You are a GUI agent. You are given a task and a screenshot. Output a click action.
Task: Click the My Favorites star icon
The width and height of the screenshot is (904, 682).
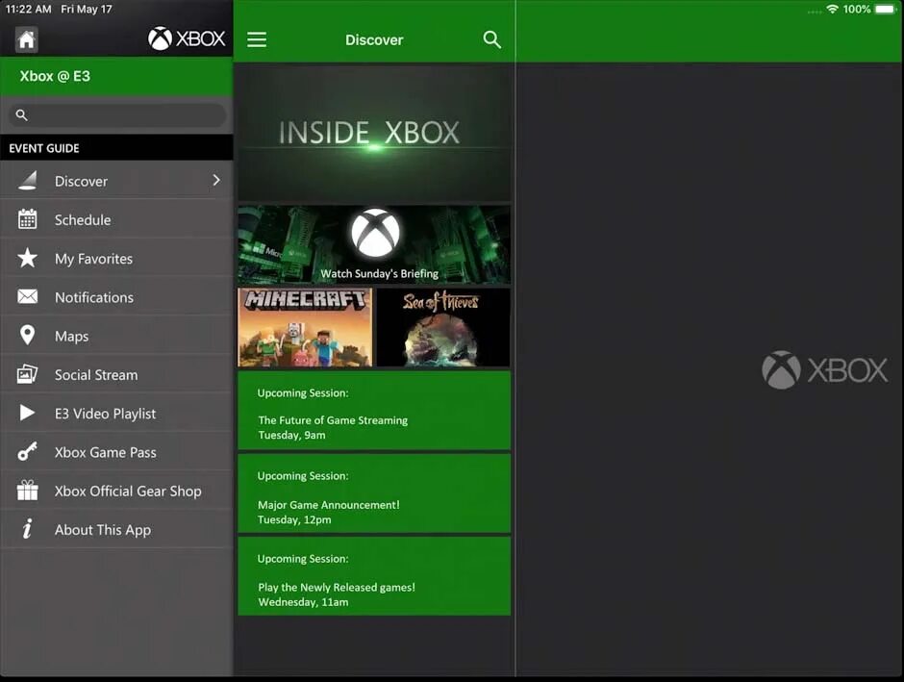point(27,258)
